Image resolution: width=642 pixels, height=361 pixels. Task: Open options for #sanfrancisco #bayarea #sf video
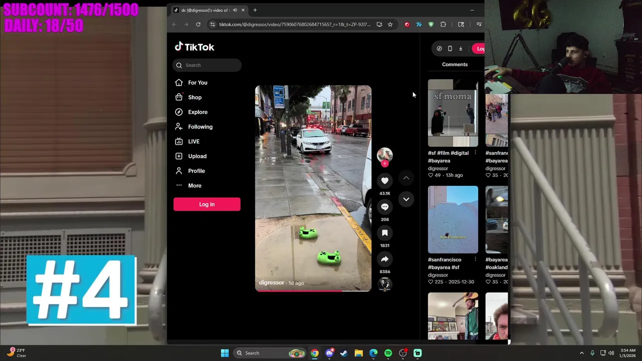click(475, 260)
